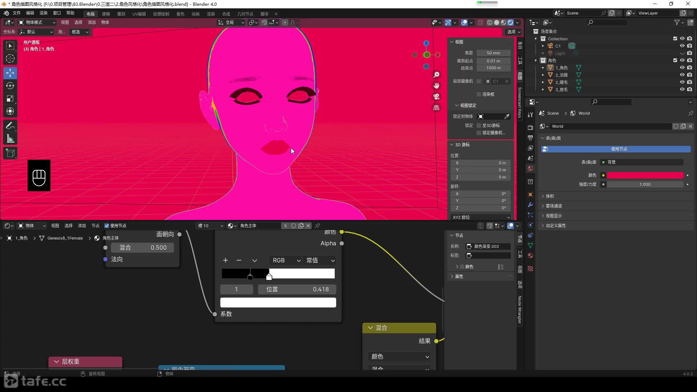Select rendered viewport shading sphere

(x=510, y=23)
